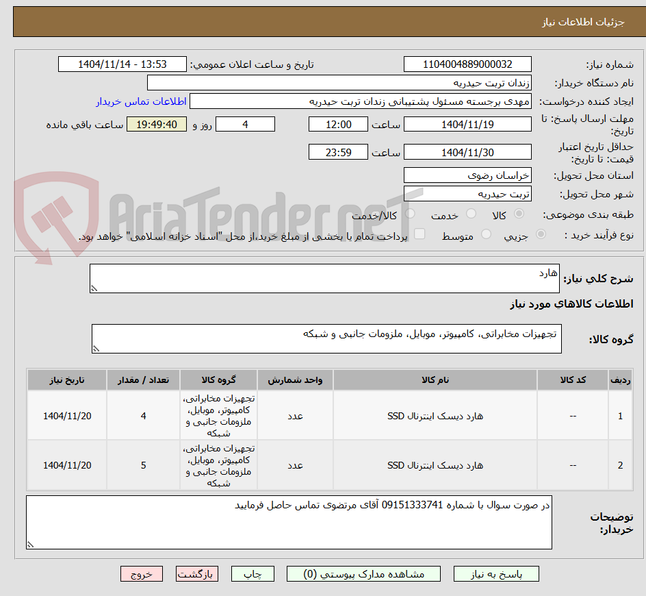Image resolution: width=646 pixels, height=596 pixels.
Task: Select the کالا/خدمت radio button
Action: coord(410,214)
